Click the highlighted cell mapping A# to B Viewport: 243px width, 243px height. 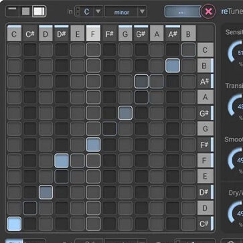point(173,66)
